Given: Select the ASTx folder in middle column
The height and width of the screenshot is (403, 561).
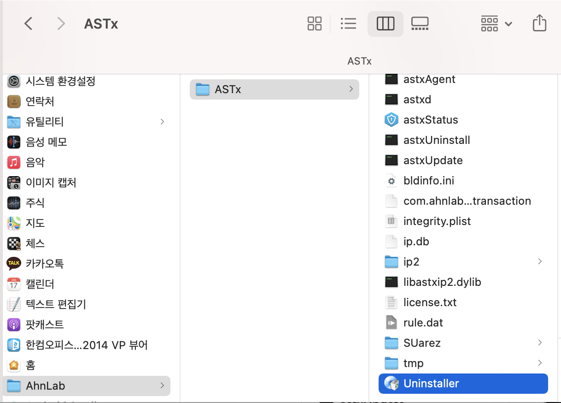Looking at the screenshot, I should [275, 89].
